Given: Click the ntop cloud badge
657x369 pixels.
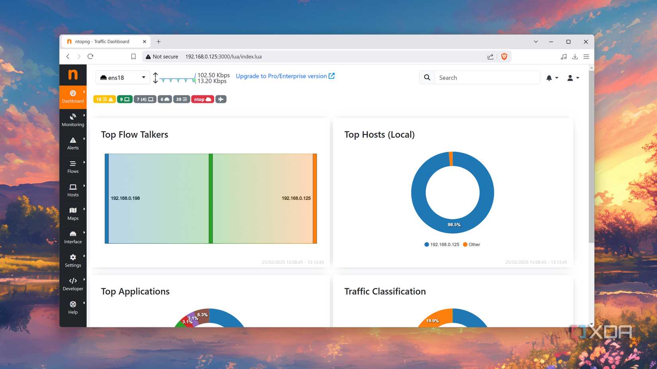Looking at the screenshot, I should pos(202,99).
